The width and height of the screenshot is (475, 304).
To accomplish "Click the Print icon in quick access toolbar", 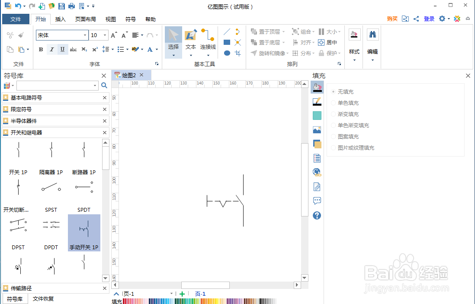I will [x=71, y=6].
